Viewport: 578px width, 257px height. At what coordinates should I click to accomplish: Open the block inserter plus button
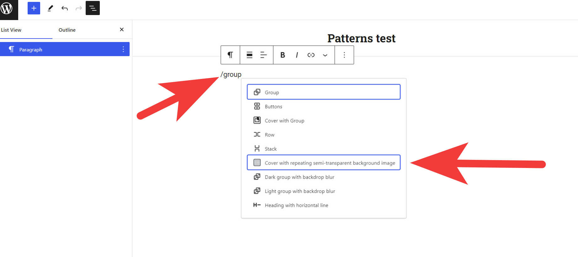[x=34, y=8]
